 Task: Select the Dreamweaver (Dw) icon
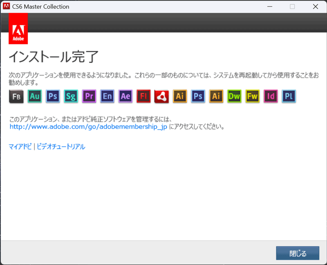point(234,96)
